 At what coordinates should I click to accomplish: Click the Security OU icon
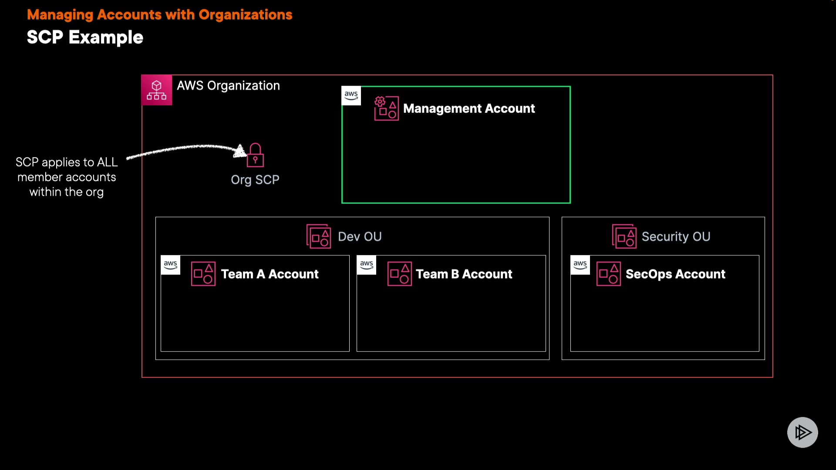click(x=624, y=236)
